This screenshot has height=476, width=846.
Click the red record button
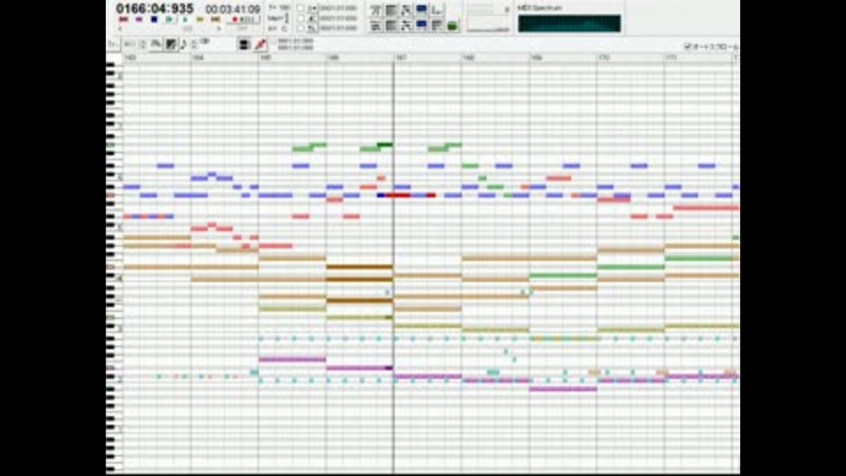[x=234, y=19]
